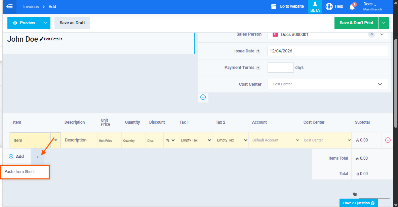Click the blue plus icon below Cost Center
The width and height of the screenshot is (398, 207).
pyautogui.click(x=203, y=97)
